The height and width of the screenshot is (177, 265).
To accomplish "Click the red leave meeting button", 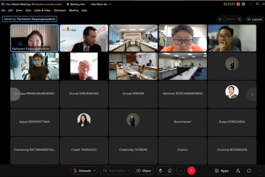I will coord(191,171).
